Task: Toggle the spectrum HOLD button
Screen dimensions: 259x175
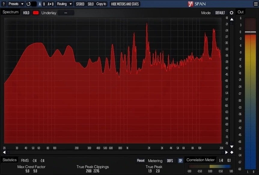Action: coord(26,13)
